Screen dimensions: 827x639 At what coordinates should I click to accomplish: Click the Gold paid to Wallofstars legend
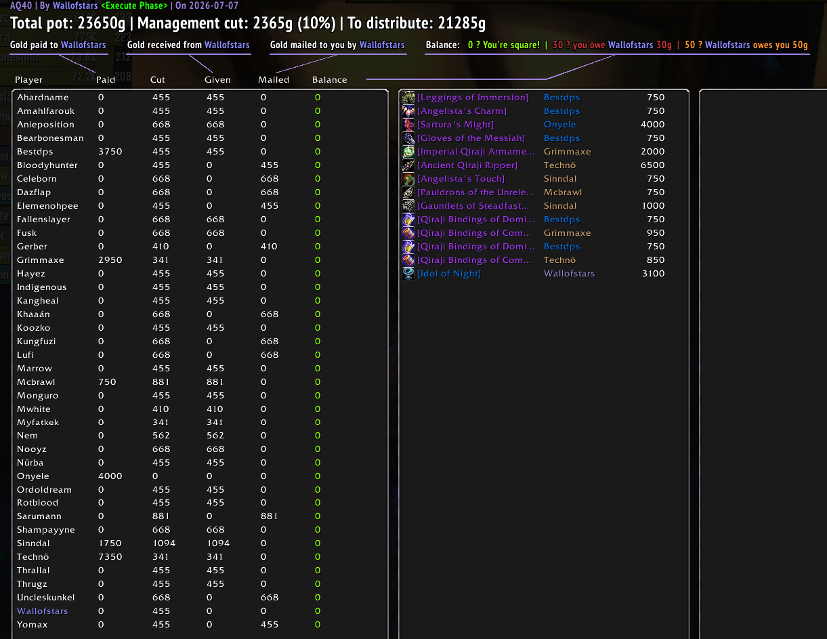[58, 45]
